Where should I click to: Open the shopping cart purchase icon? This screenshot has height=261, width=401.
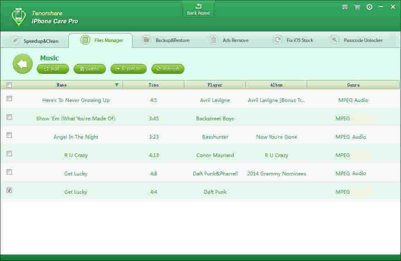coord(357,7)
